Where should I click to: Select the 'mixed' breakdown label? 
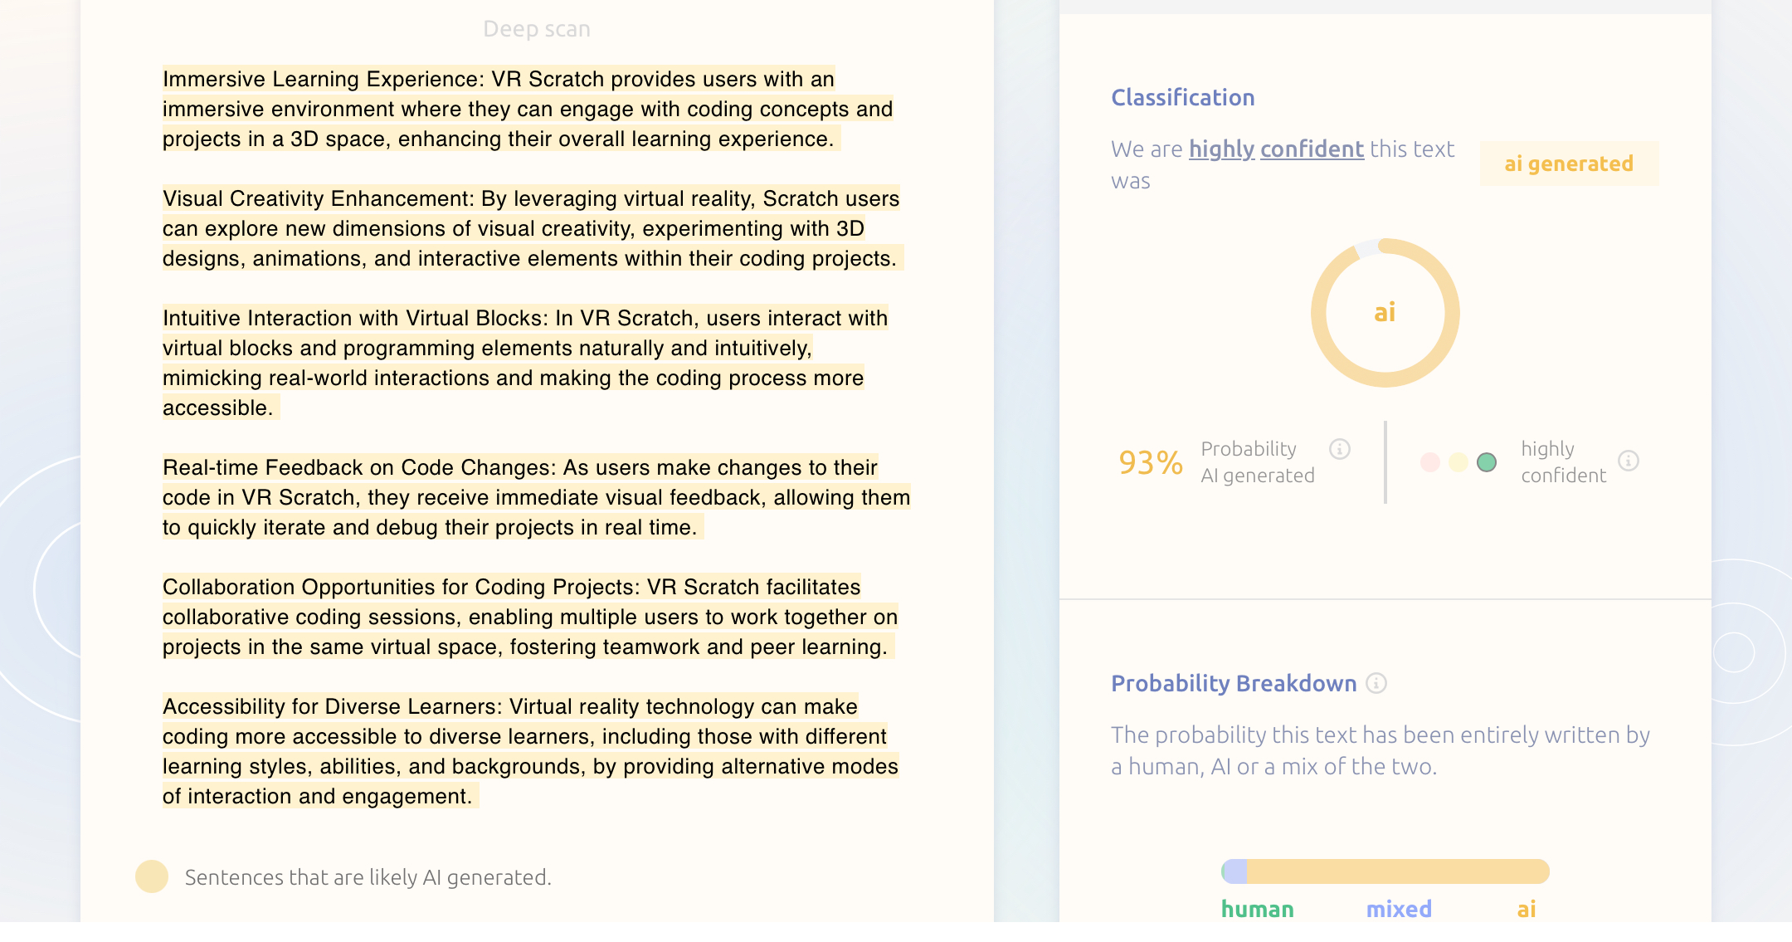point(1399,909)
